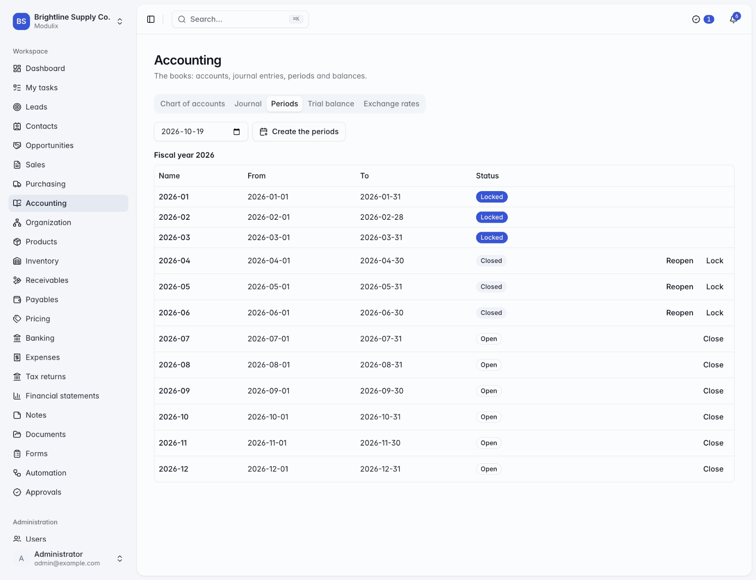756x580 pixels.
Task: Click the 2026-10-19 date field
Action: pos(201,131)
